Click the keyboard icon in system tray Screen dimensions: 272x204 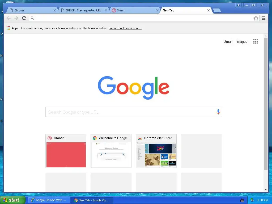pos(242,200)
